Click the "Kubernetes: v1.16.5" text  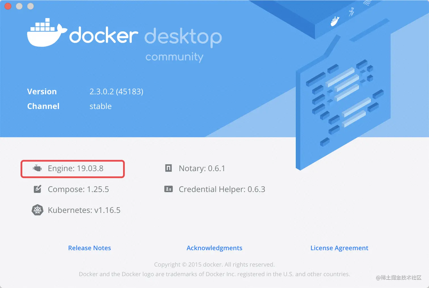[84, 210]
